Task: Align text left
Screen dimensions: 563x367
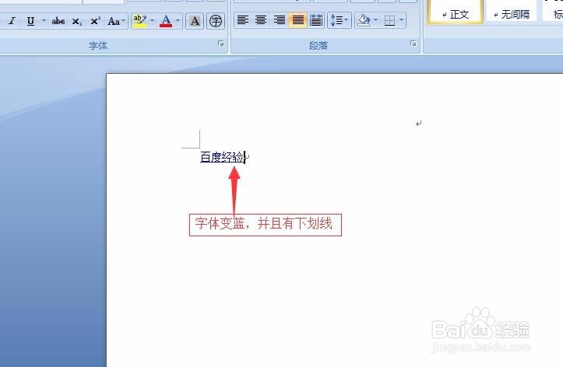Action: (243, 20)
